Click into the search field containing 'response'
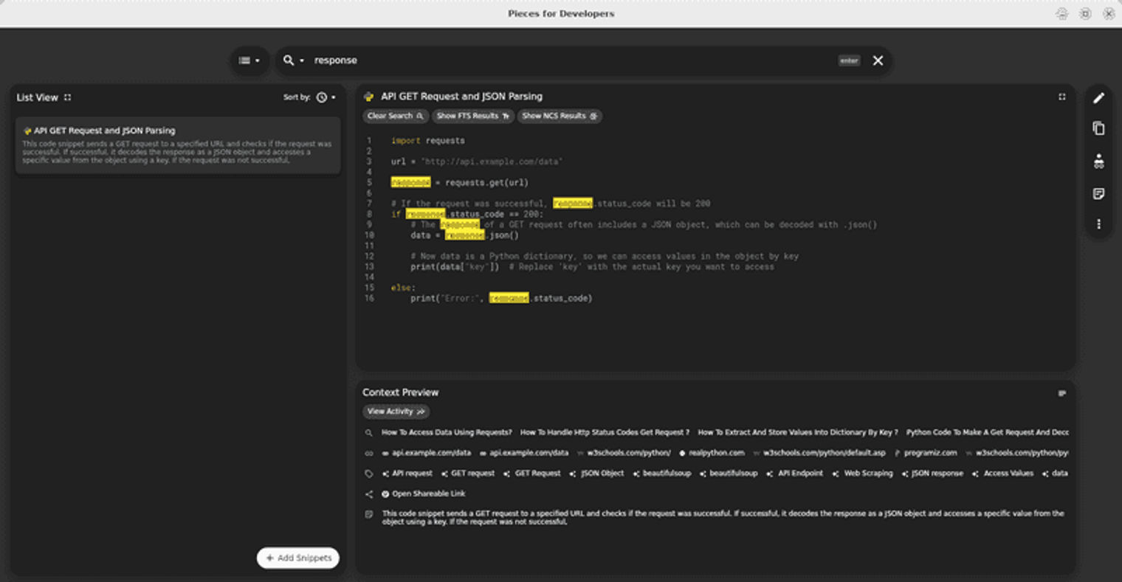 (572, 60)
